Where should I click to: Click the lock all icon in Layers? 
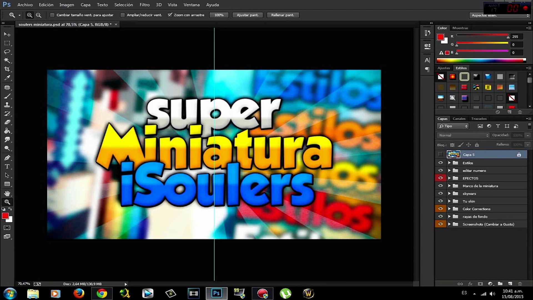pyautogui.click(x=477, y=145)
